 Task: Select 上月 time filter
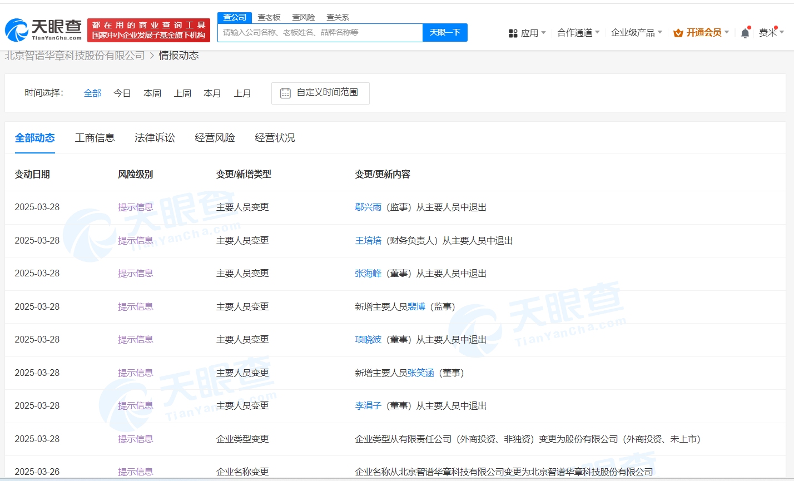click(242, 93)
